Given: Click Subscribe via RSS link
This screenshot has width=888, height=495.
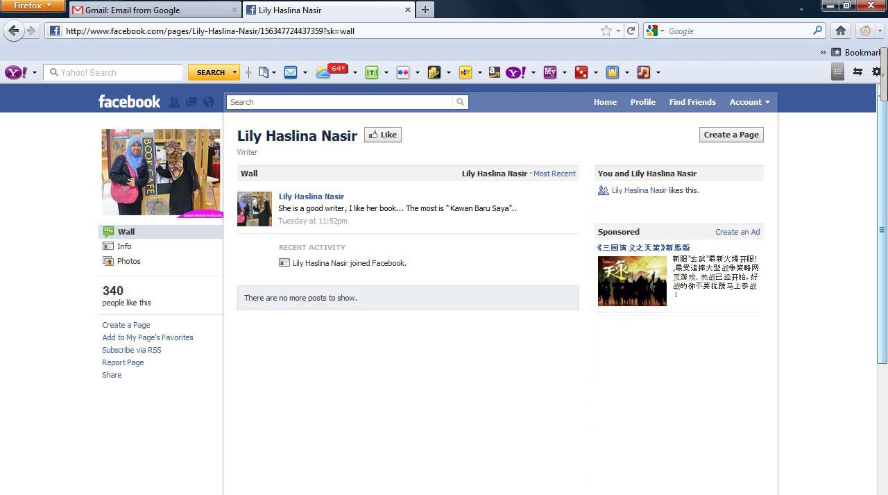Looking at the screenshot, I should (132, 350).
